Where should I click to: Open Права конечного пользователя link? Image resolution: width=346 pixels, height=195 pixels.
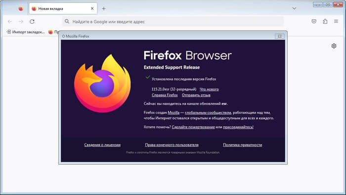(x=172, y=145)
